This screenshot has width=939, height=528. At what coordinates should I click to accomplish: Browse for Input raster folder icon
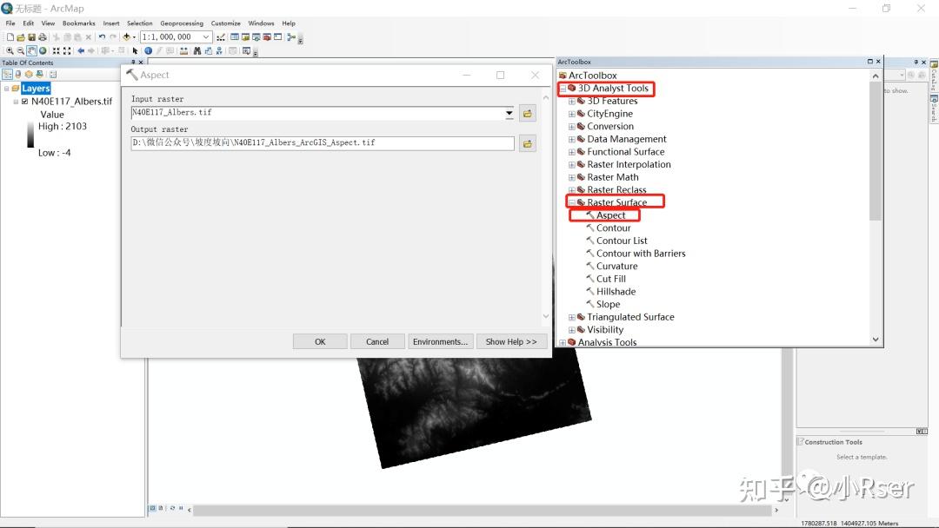point(528,114)
